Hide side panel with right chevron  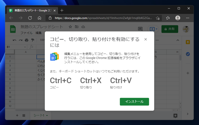[187, 114]
